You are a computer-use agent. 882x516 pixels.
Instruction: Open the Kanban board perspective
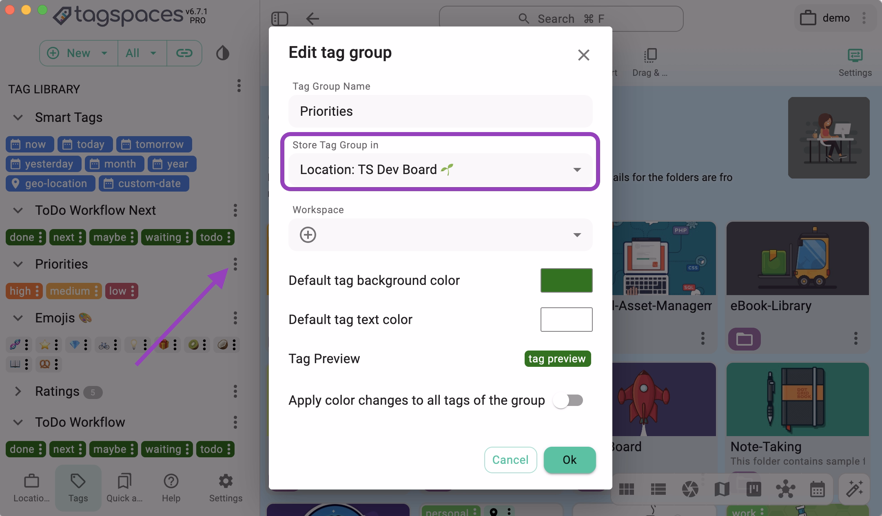[753, 489]
